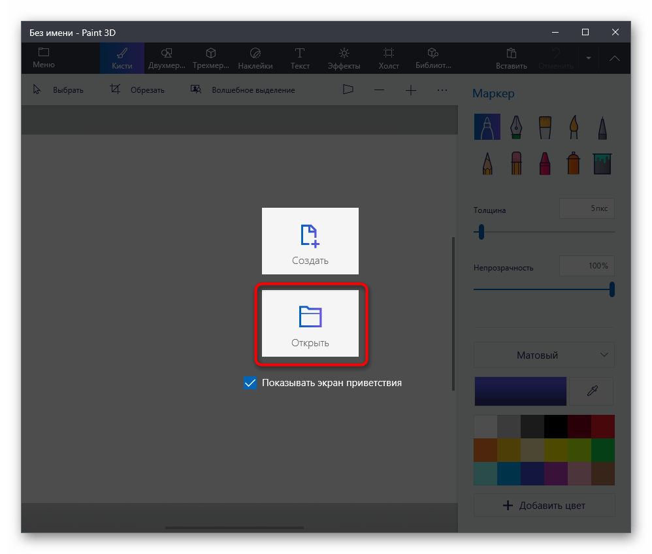Click the Открыть button
Image resolution: width=652 pixels, height=554 pixels.
tap(310, 324)
